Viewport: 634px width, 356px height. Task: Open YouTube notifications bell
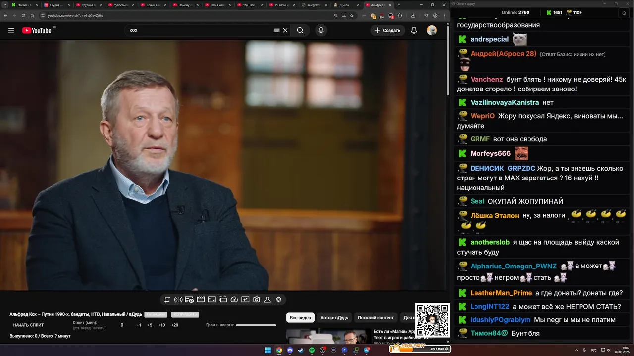pyautogui.click(x=414, y=30)
